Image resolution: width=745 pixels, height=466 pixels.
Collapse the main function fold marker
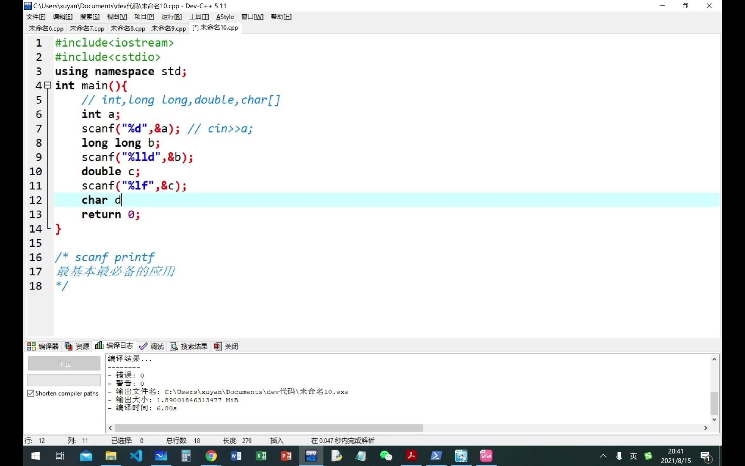tap(47, 85)
